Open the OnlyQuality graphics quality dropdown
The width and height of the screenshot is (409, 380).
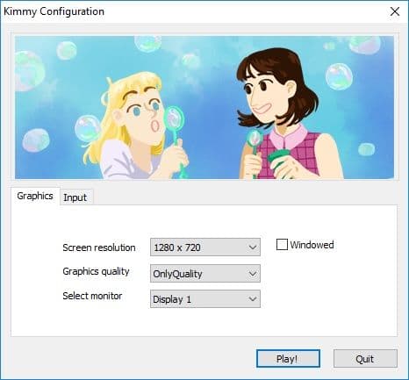pos(205,274)
